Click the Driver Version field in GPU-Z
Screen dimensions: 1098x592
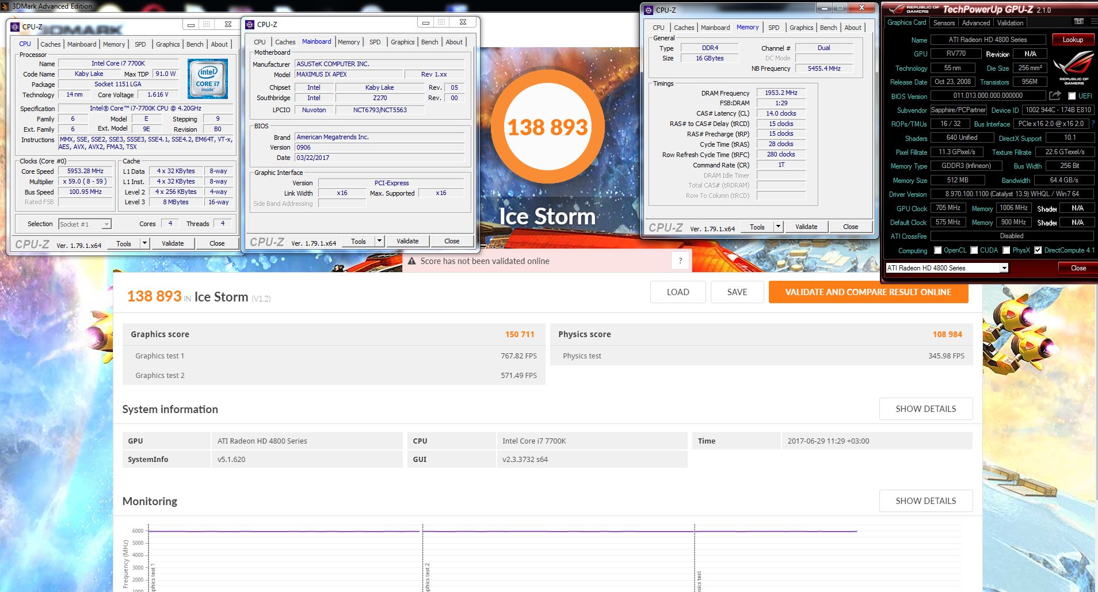[1012, 194]
